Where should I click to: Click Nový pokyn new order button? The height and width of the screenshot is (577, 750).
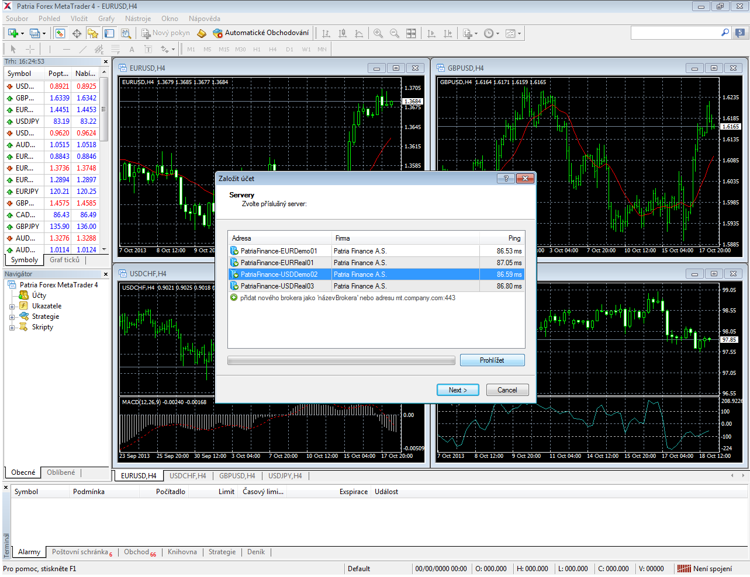165,33
